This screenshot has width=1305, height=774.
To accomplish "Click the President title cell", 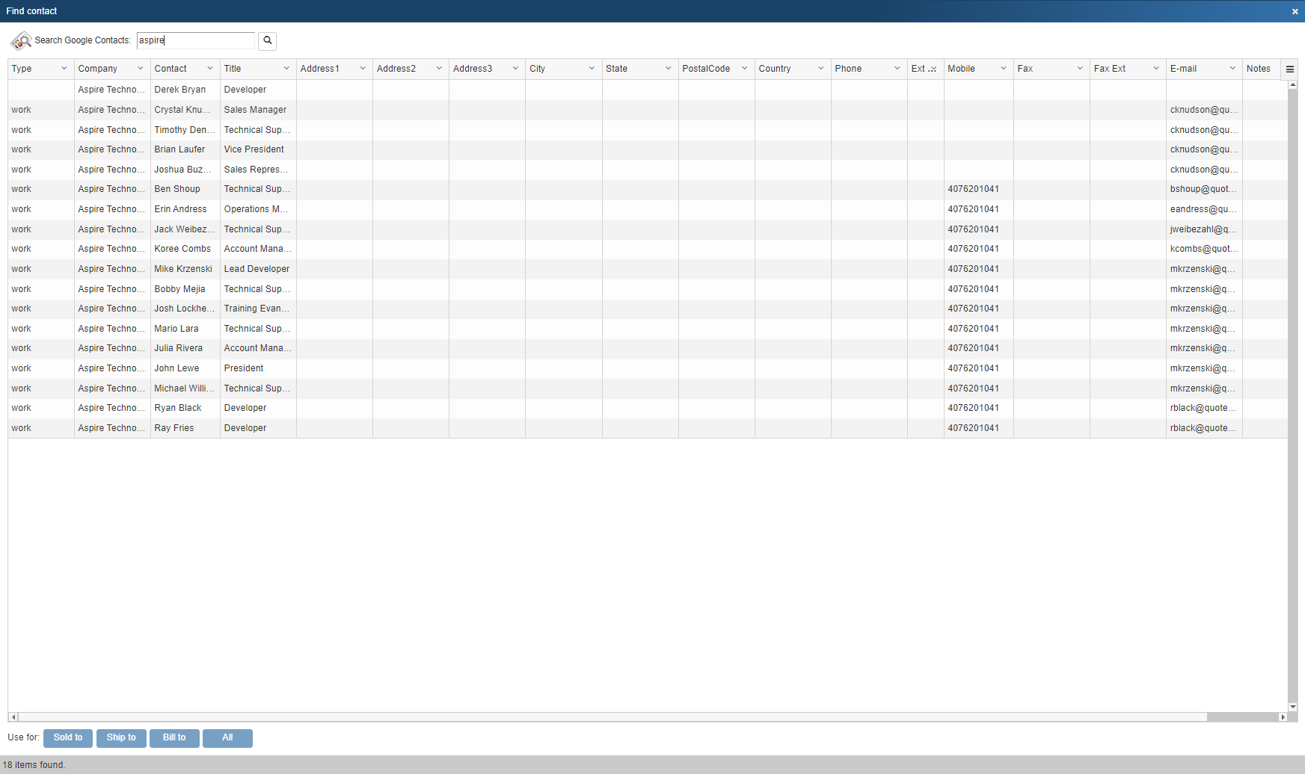I will pos(258,368).
